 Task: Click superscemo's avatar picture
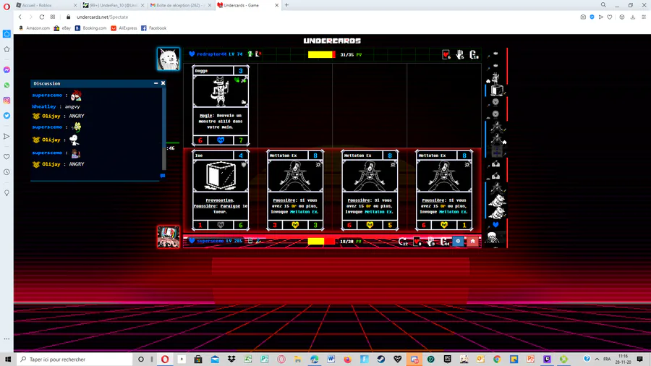pos(169,237)
